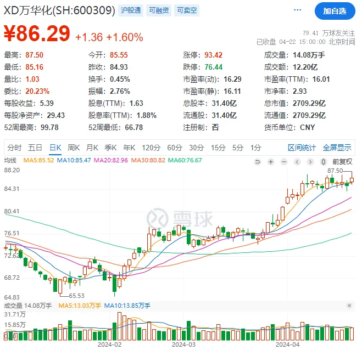Open the 前复权 adjustment dropdown
362x350 pixels.
click(342, 162)
